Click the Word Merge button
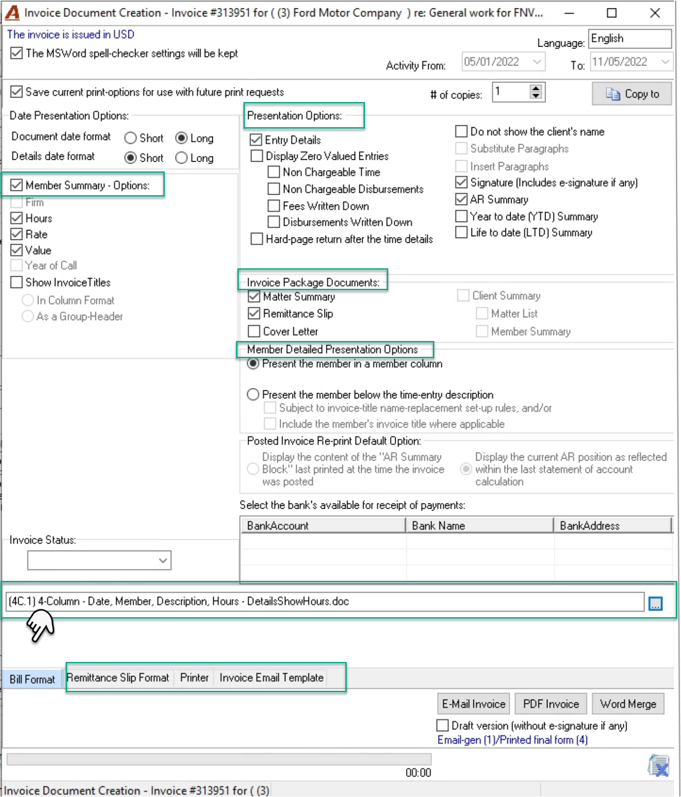 628,704
